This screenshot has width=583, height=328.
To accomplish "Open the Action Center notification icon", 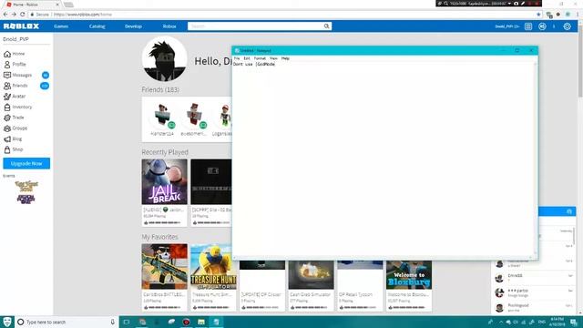I will click(x=574, y=322).
